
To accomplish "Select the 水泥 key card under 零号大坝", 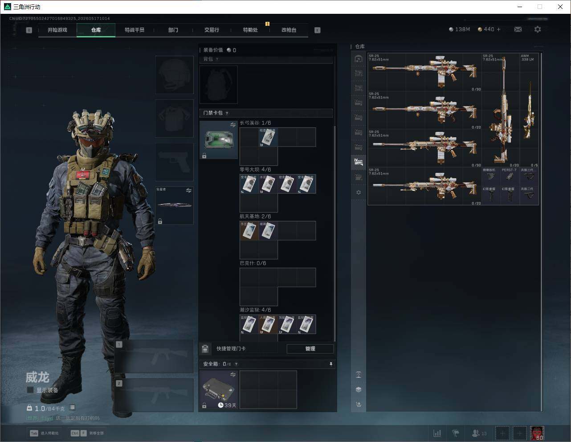I will tap(268, 184).
